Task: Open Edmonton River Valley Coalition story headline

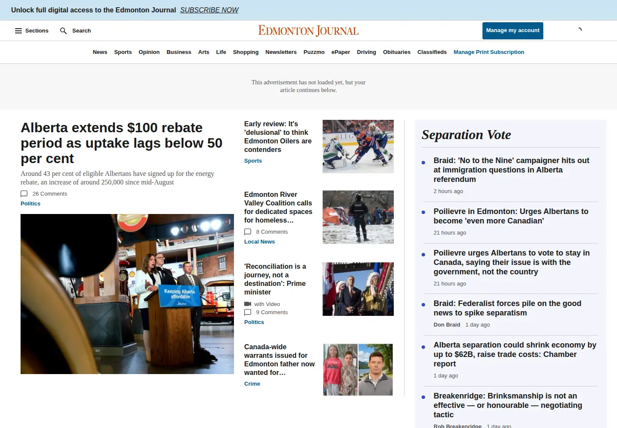Action: (x=278, y=207)
